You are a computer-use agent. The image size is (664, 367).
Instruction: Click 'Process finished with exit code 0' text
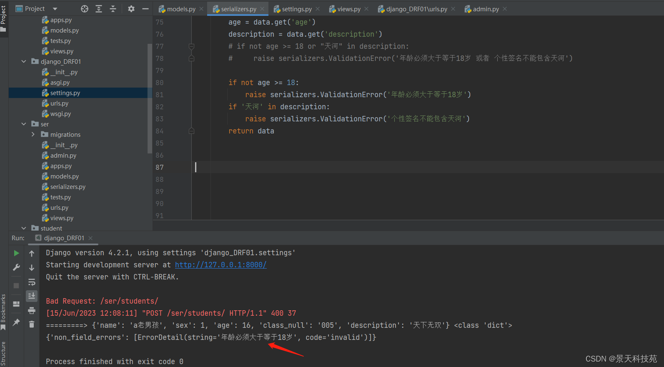[x=115, y=362]
